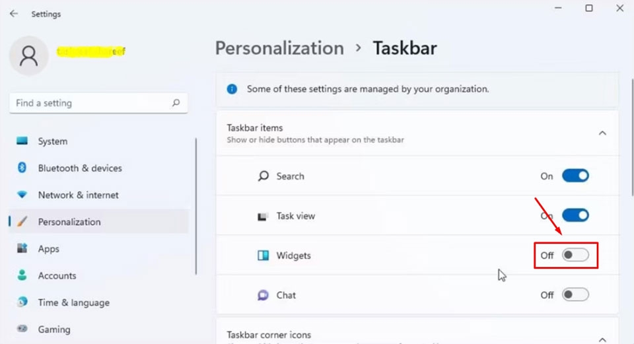Click the Taskbar page title
Screen dimensions: 634x344
(405, 48)
